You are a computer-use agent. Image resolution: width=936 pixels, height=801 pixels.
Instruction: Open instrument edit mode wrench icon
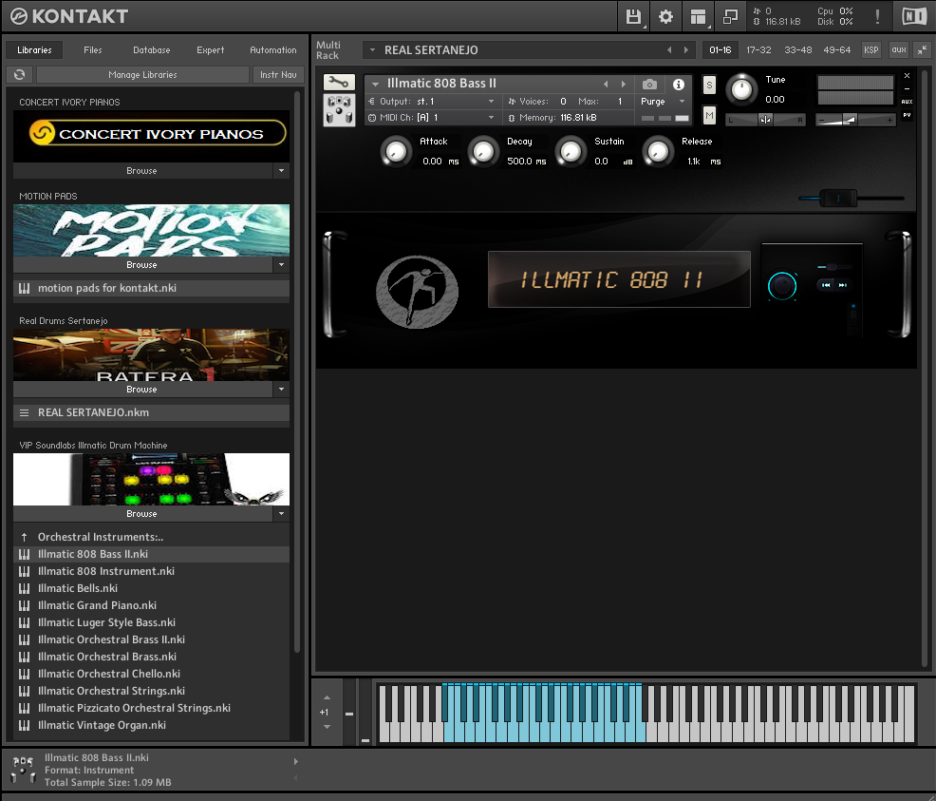click(339, 83)
